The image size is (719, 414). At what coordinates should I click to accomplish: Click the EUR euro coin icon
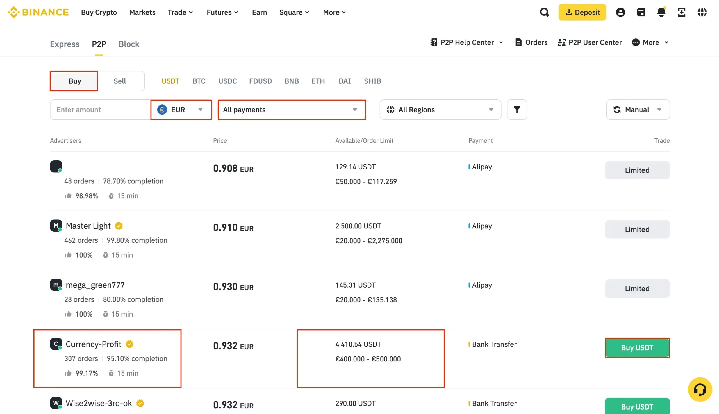162,110
